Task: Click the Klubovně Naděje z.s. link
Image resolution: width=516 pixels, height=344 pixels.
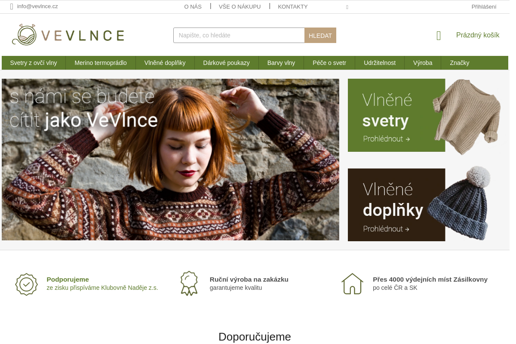Action: pyautogui.click(x=129, y=288)
